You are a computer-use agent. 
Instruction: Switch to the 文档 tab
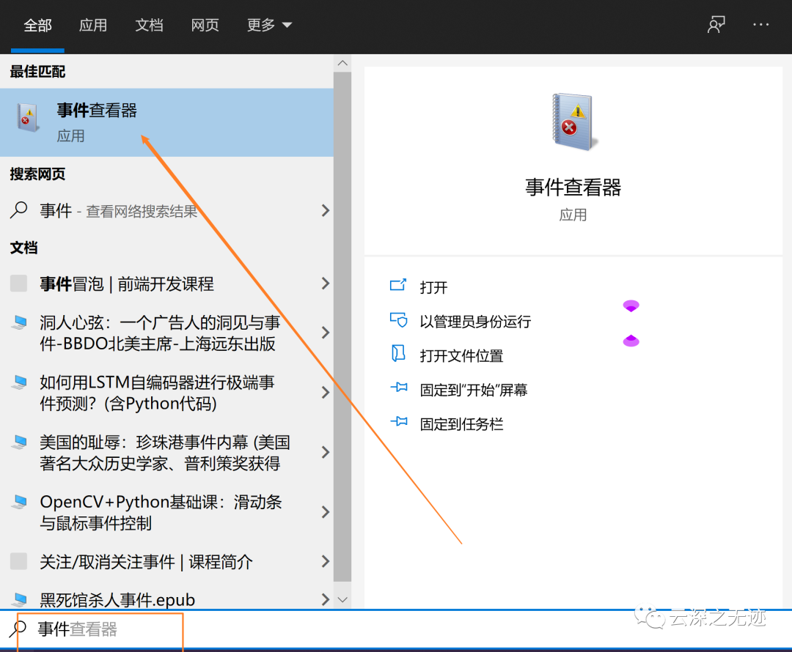pos(149,24)
